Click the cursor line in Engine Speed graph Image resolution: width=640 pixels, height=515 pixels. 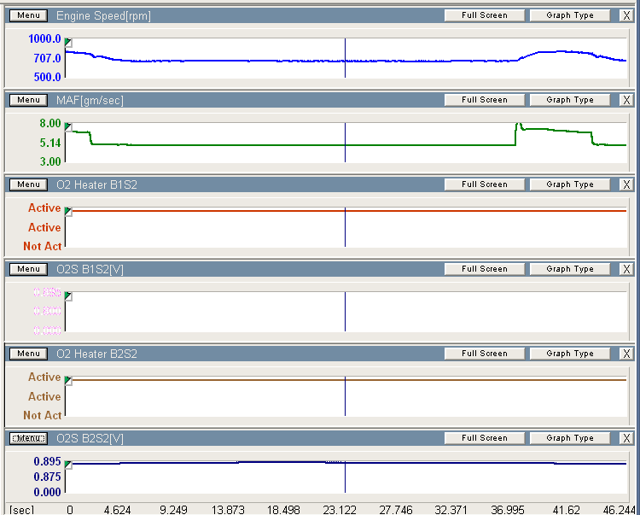coord(345,58)
